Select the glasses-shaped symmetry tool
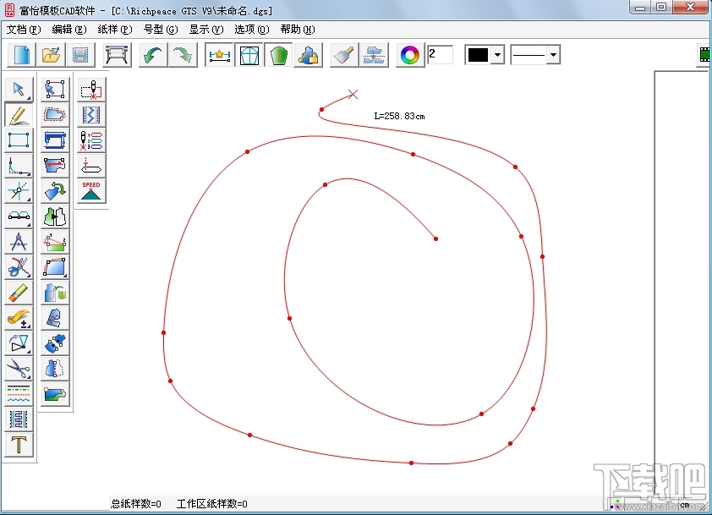The image size is (712, 515). [x=19, y=216]
